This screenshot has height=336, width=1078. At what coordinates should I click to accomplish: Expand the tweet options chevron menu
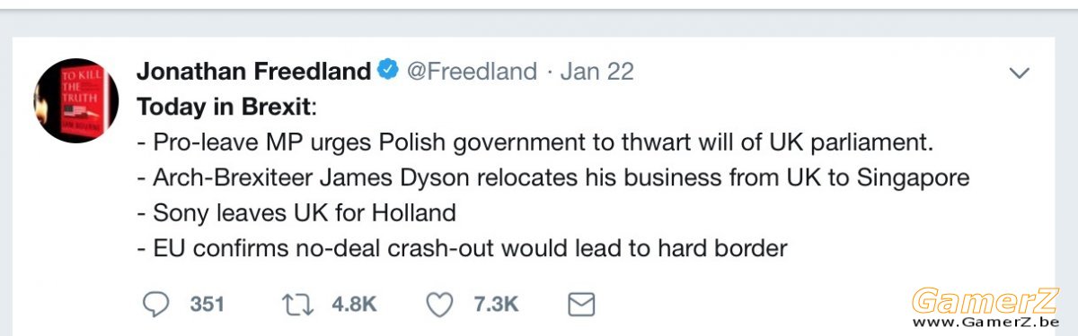1020,73
